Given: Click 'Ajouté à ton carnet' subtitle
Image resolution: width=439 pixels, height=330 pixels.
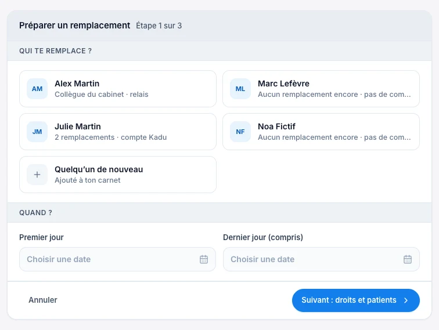Looking at the screenshot, I should [87, 180].
